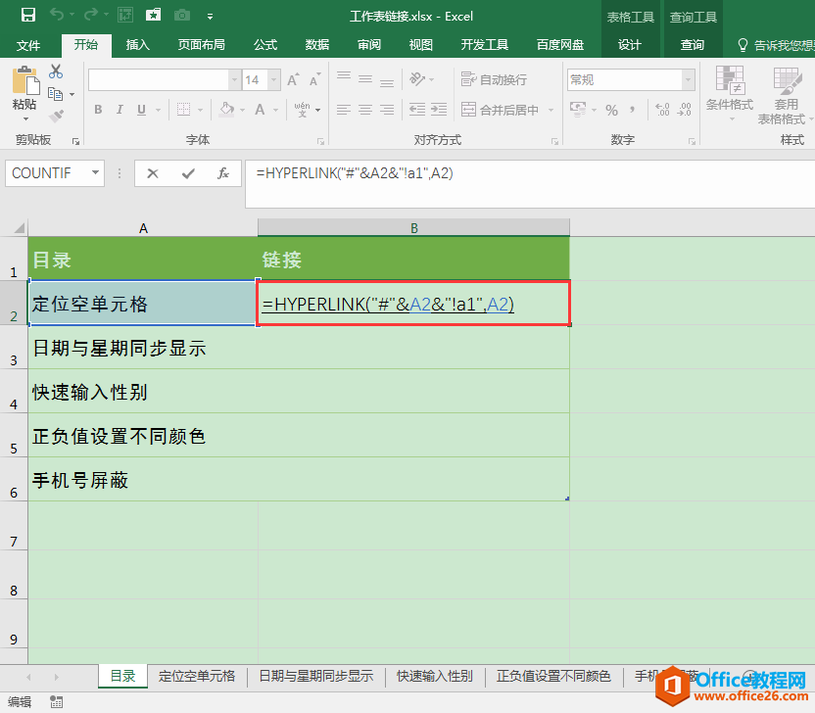Click the Cut scissors icon
This screenshot has height=713, width=815.
(56, 71)
